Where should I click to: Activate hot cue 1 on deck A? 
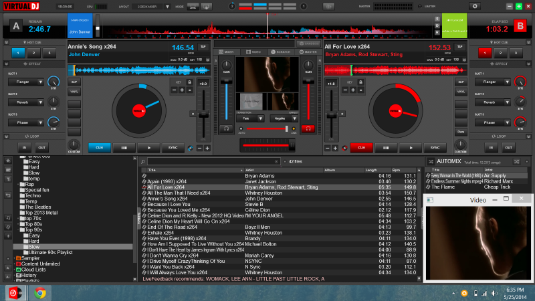click(18, 53)
